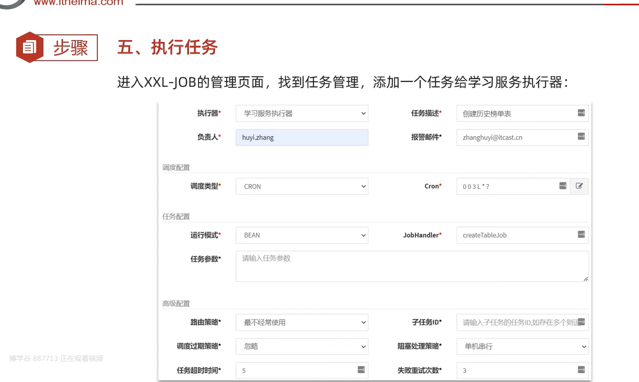Click the 运行模式 field label
The width and height of the screenshot is (639, 382).
pyautogui.click(x=206, y=235)
